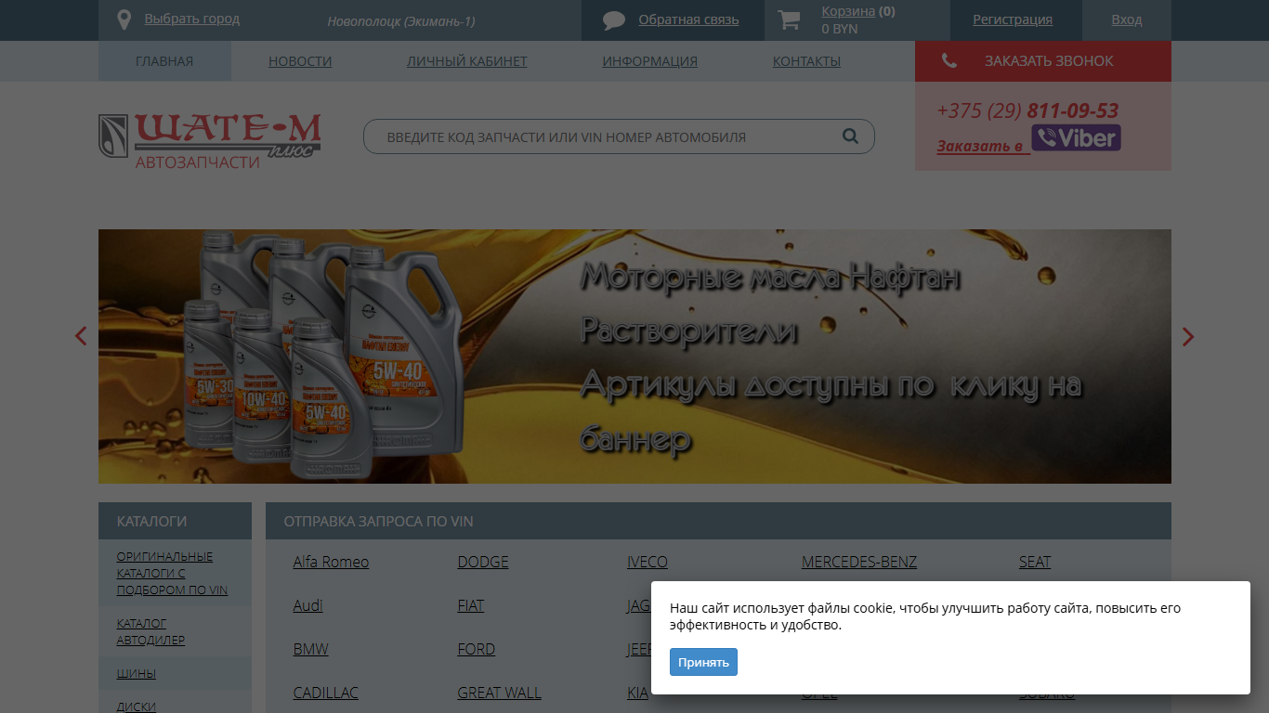Show next banner slide arrow
Screen dimensions: 1269x713
point(1187,336)
